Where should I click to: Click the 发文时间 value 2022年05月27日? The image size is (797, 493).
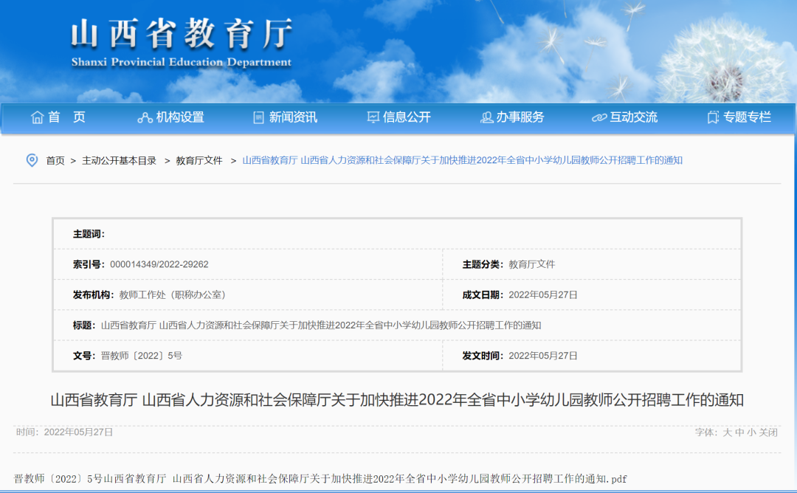click(543, 356)
